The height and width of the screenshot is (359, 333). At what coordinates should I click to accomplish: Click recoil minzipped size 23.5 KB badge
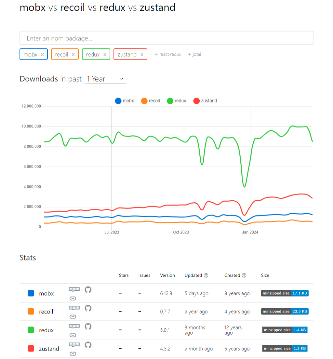tap(285, 312)
